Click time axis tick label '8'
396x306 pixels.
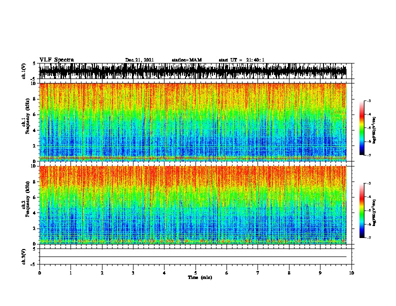[289, 273]
